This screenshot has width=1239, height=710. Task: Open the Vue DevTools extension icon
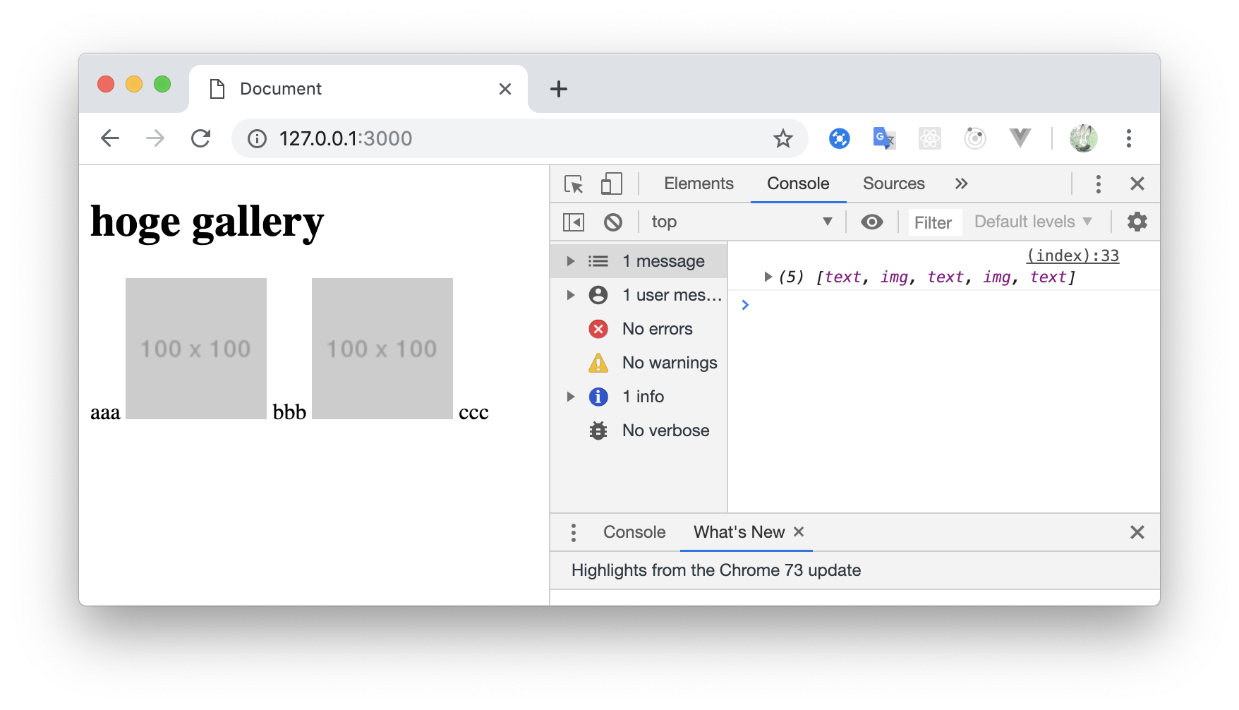1020,138
